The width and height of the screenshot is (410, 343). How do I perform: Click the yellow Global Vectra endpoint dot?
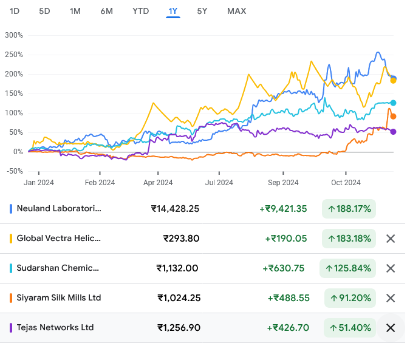point(393,81)
